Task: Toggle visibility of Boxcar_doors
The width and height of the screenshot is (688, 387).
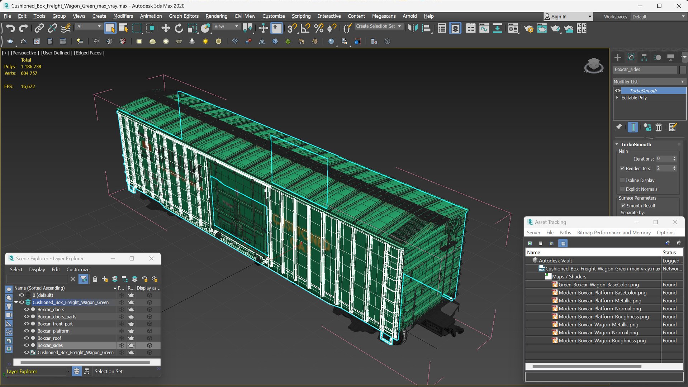Action: pyautogui.click(x=27, y=310)
